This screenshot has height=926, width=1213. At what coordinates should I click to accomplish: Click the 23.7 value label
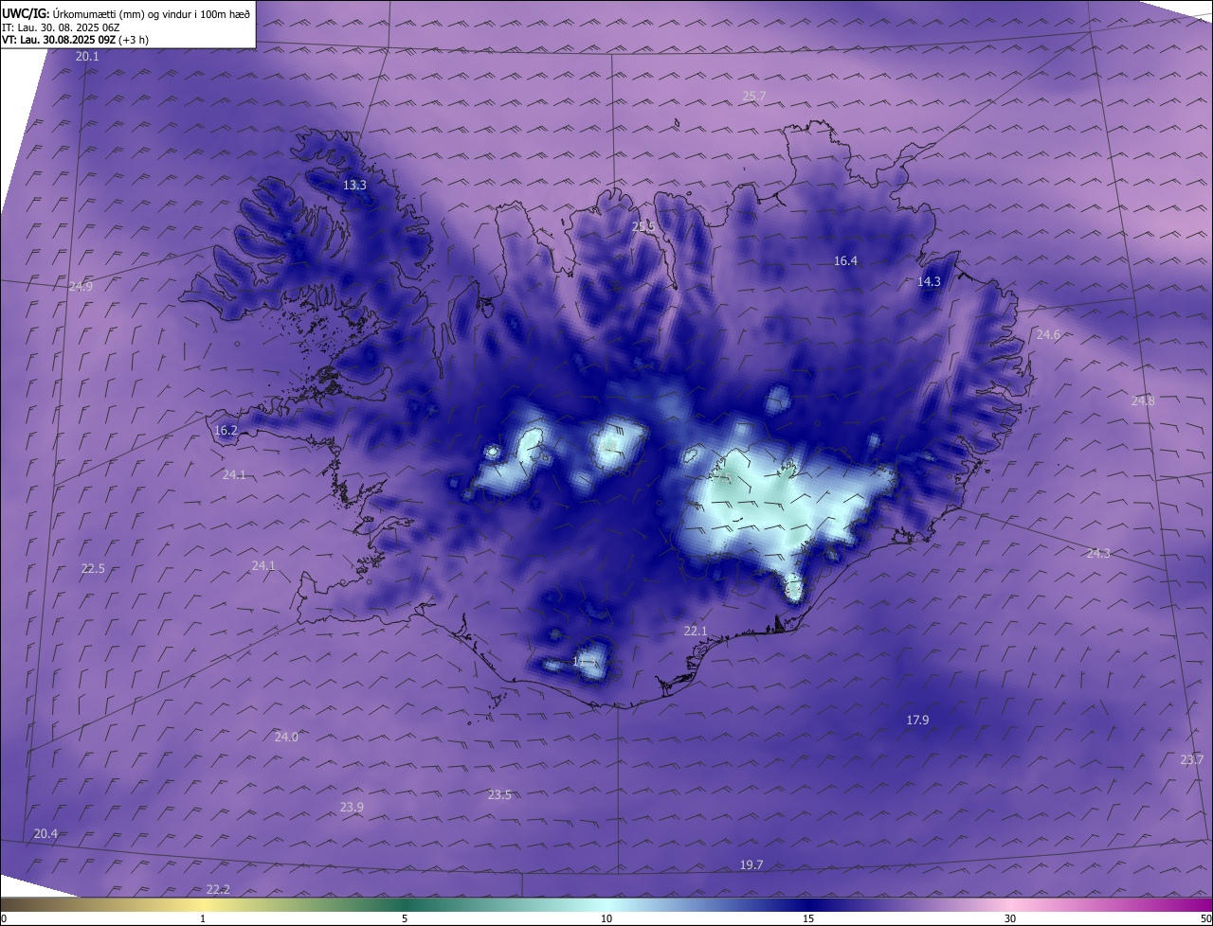(1191, 760)
